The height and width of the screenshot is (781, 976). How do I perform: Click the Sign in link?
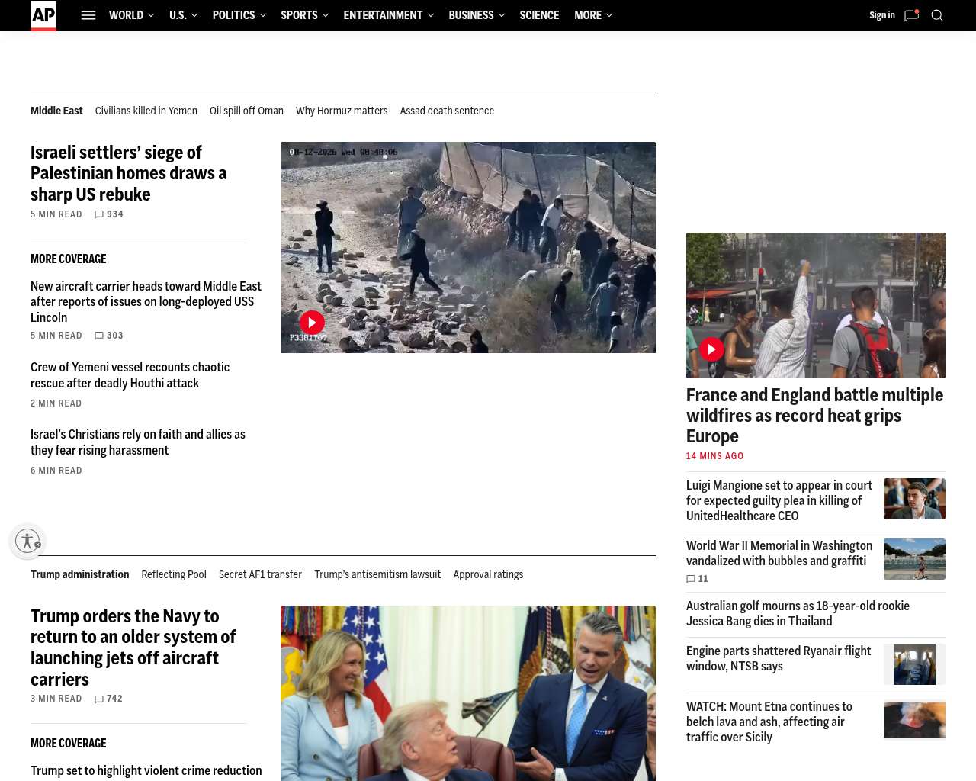click(882, 15)
